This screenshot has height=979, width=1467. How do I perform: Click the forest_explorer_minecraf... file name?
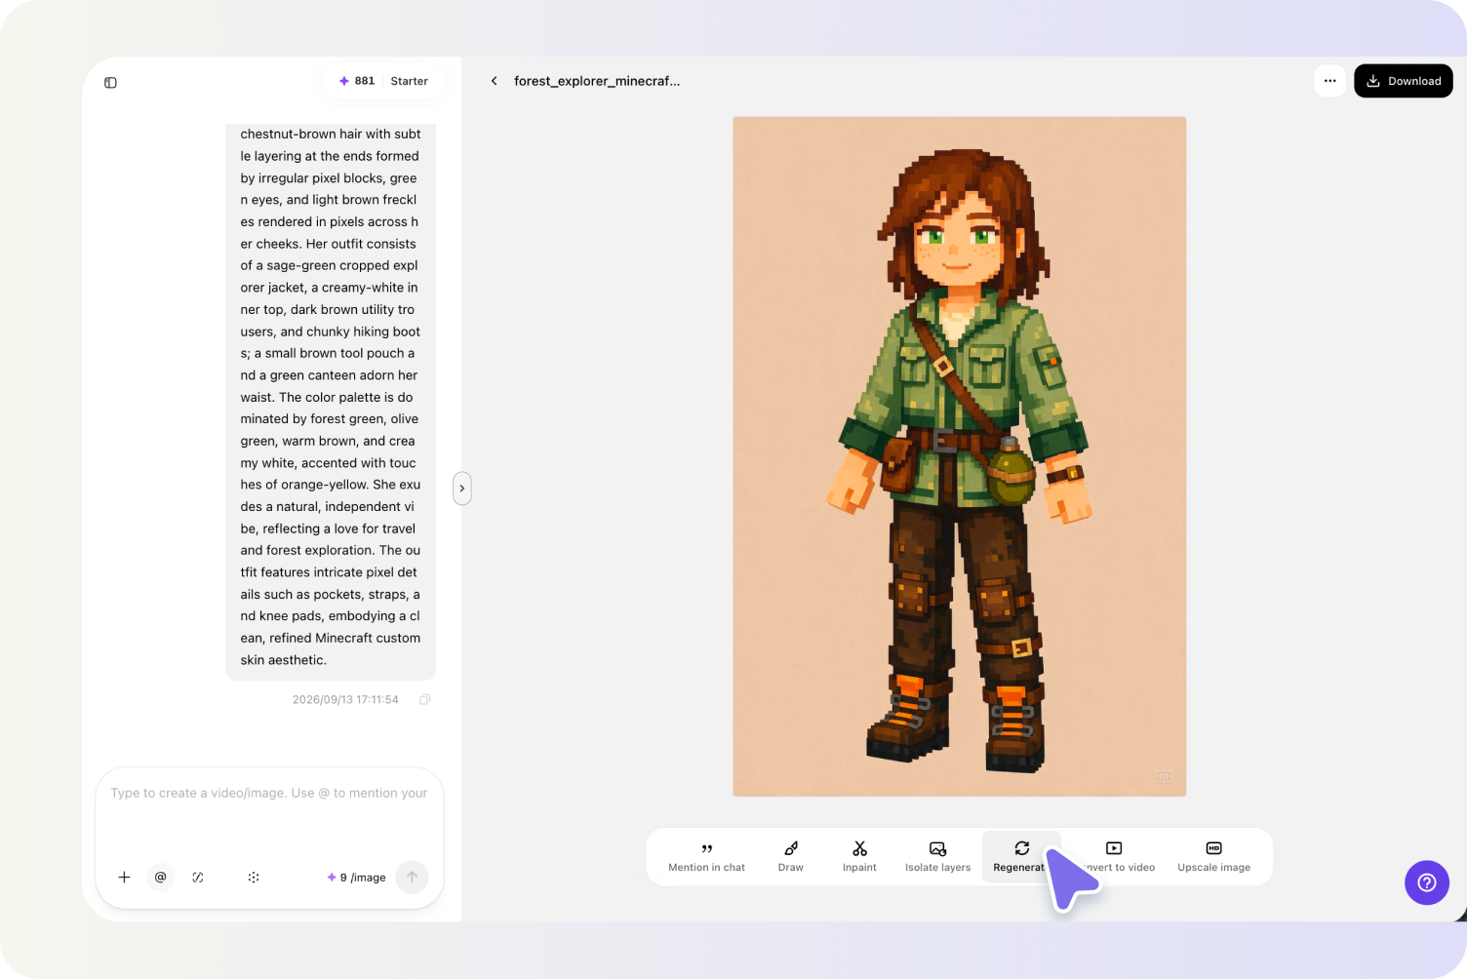point(597,81)
